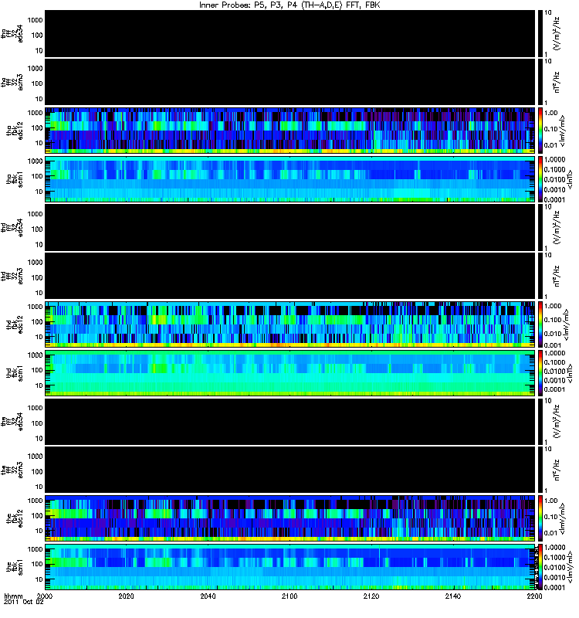Click the rainbow color bar of thd fbk edc12
This screenshot has width=579, height=618.
[540, 324]
